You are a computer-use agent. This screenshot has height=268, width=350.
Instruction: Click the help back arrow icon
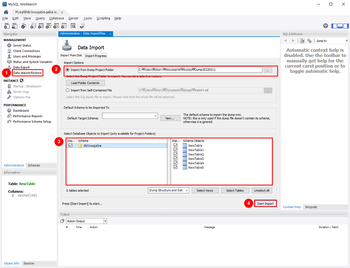(x=285, y=41)
